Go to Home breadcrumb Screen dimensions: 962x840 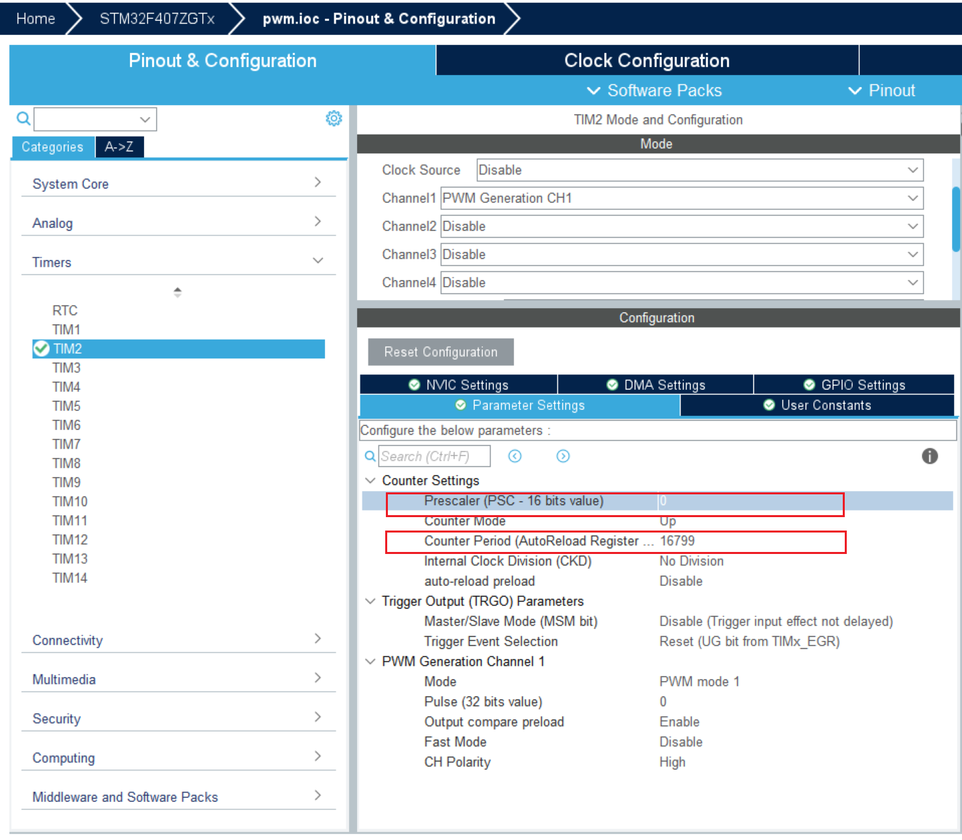pos(36,19)
